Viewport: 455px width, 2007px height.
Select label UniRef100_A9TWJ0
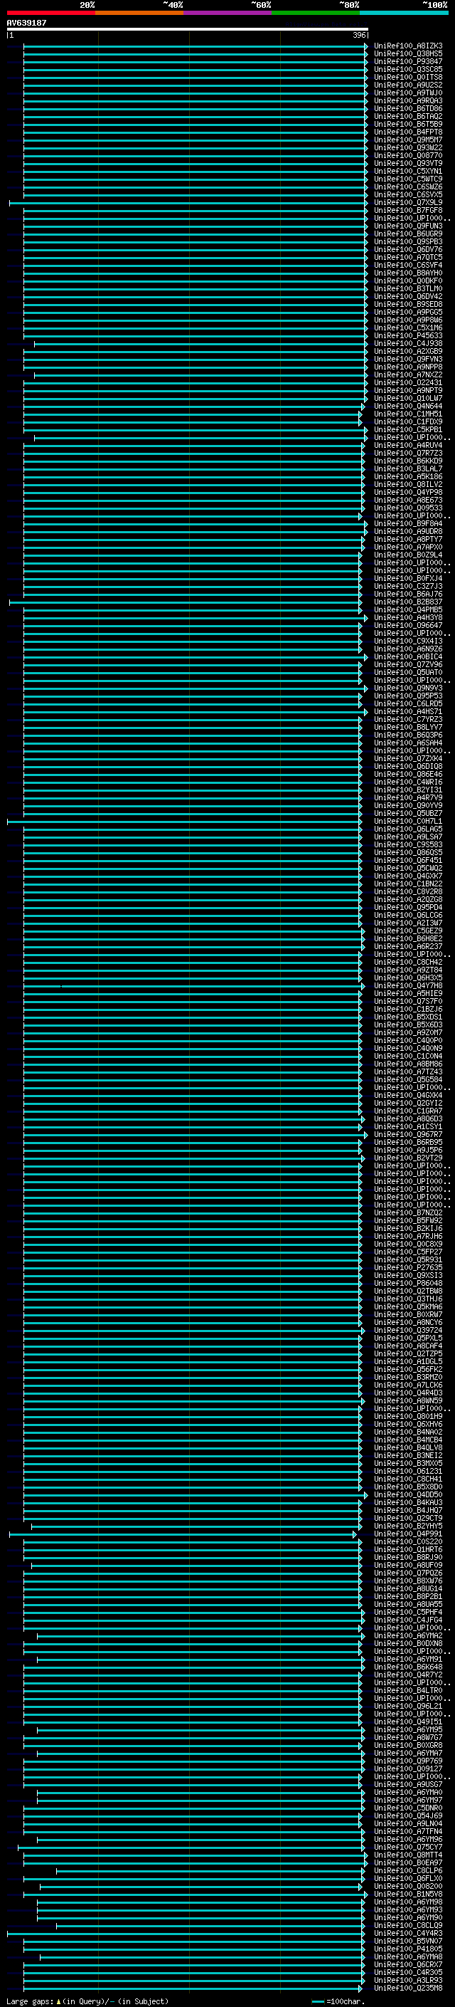click(x=408, y=93)
